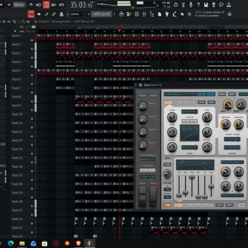The height and width of the screenshot is (248, 248).
Task: Mute Track 8 via its dot toggle
Action: click(x=32, y=101)
